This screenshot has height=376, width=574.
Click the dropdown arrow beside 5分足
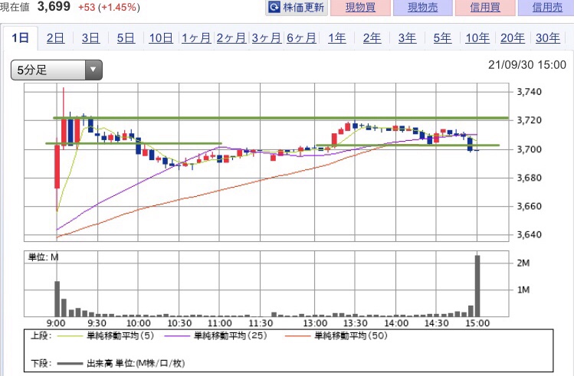coord(93,70)
